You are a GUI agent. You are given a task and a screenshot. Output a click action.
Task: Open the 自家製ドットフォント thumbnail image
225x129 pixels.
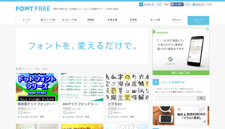(37, 87)
